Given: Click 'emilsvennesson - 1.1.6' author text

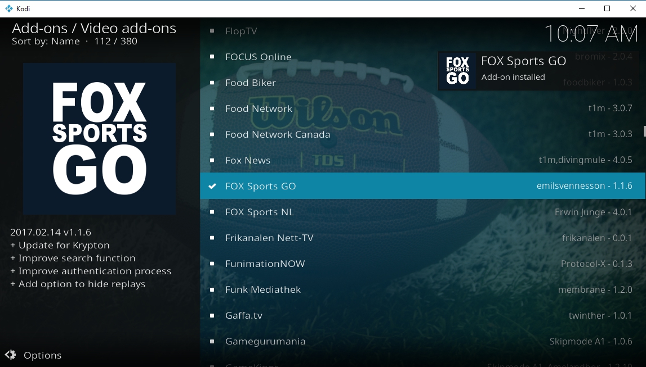Looking at the screenshot, I should [584, 186].
